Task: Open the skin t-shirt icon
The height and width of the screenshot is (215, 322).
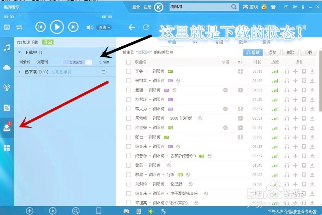Action: coord(273,7)
